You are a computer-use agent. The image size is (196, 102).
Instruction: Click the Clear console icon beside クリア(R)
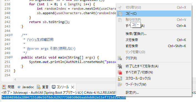[120, 58]
